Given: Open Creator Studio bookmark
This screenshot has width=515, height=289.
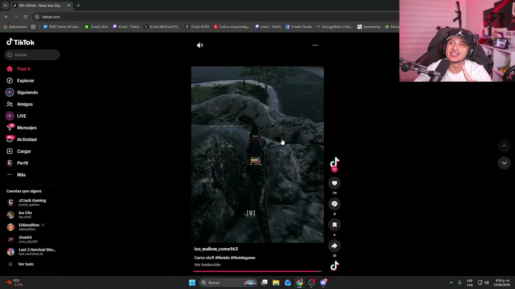Looking at the screenshot, I should coord(299,27).
